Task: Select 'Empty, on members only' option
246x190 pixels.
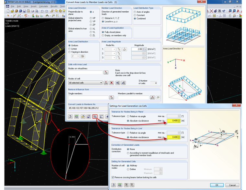Action: [103, 36]
